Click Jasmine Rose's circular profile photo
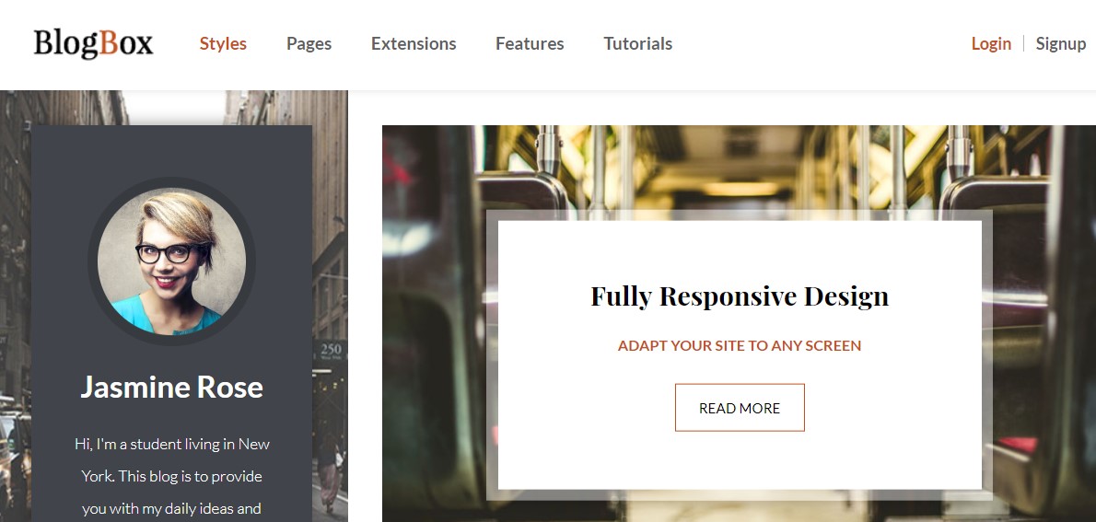The image size is (1096, 522). 171,261
